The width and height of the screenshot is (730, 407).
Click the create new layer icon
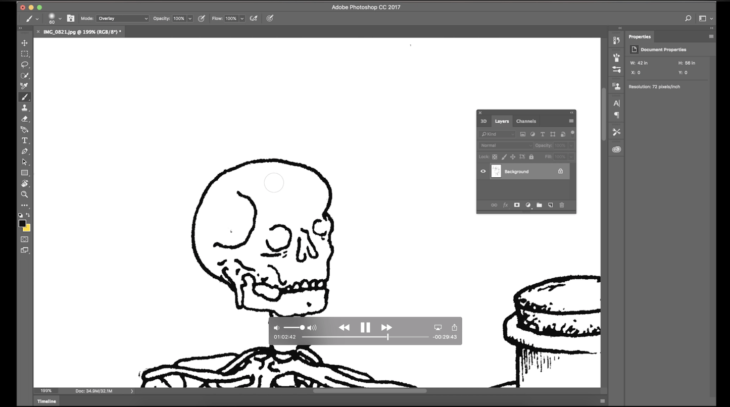550,205
